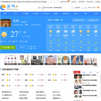Switch to the 推荐 news tab
The image size is (101, 101).
(77, 72)
